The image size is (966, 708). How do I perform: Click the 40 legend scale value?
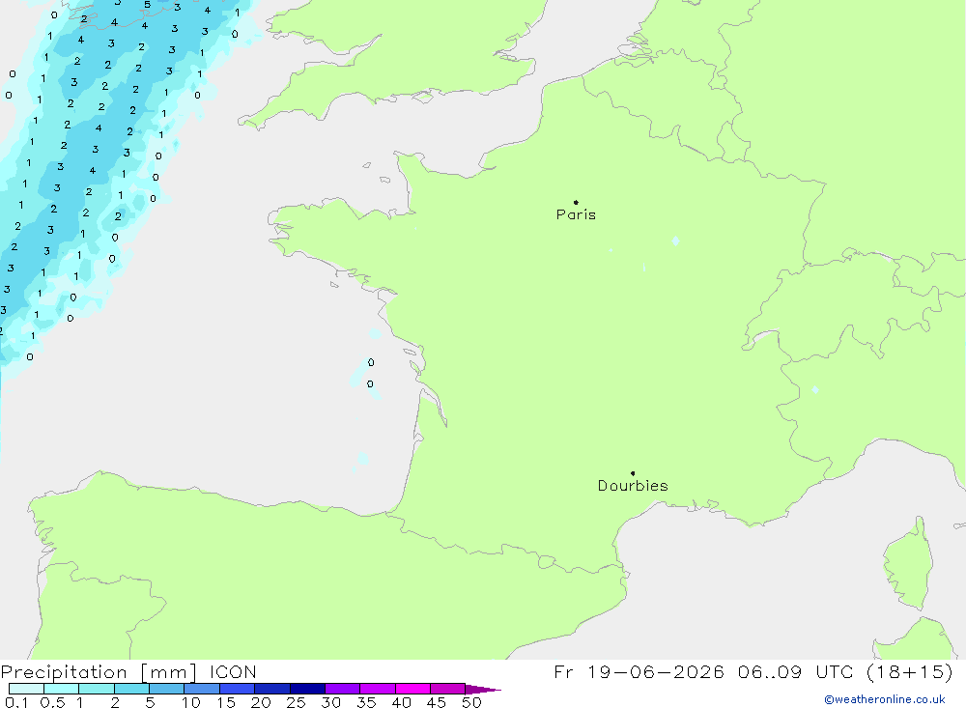tap(401, 702)
